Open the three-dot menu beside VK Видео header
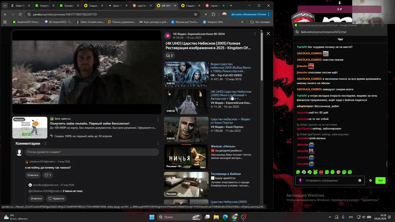This screenshot has width=395, height=222. [x=255, y=34]
